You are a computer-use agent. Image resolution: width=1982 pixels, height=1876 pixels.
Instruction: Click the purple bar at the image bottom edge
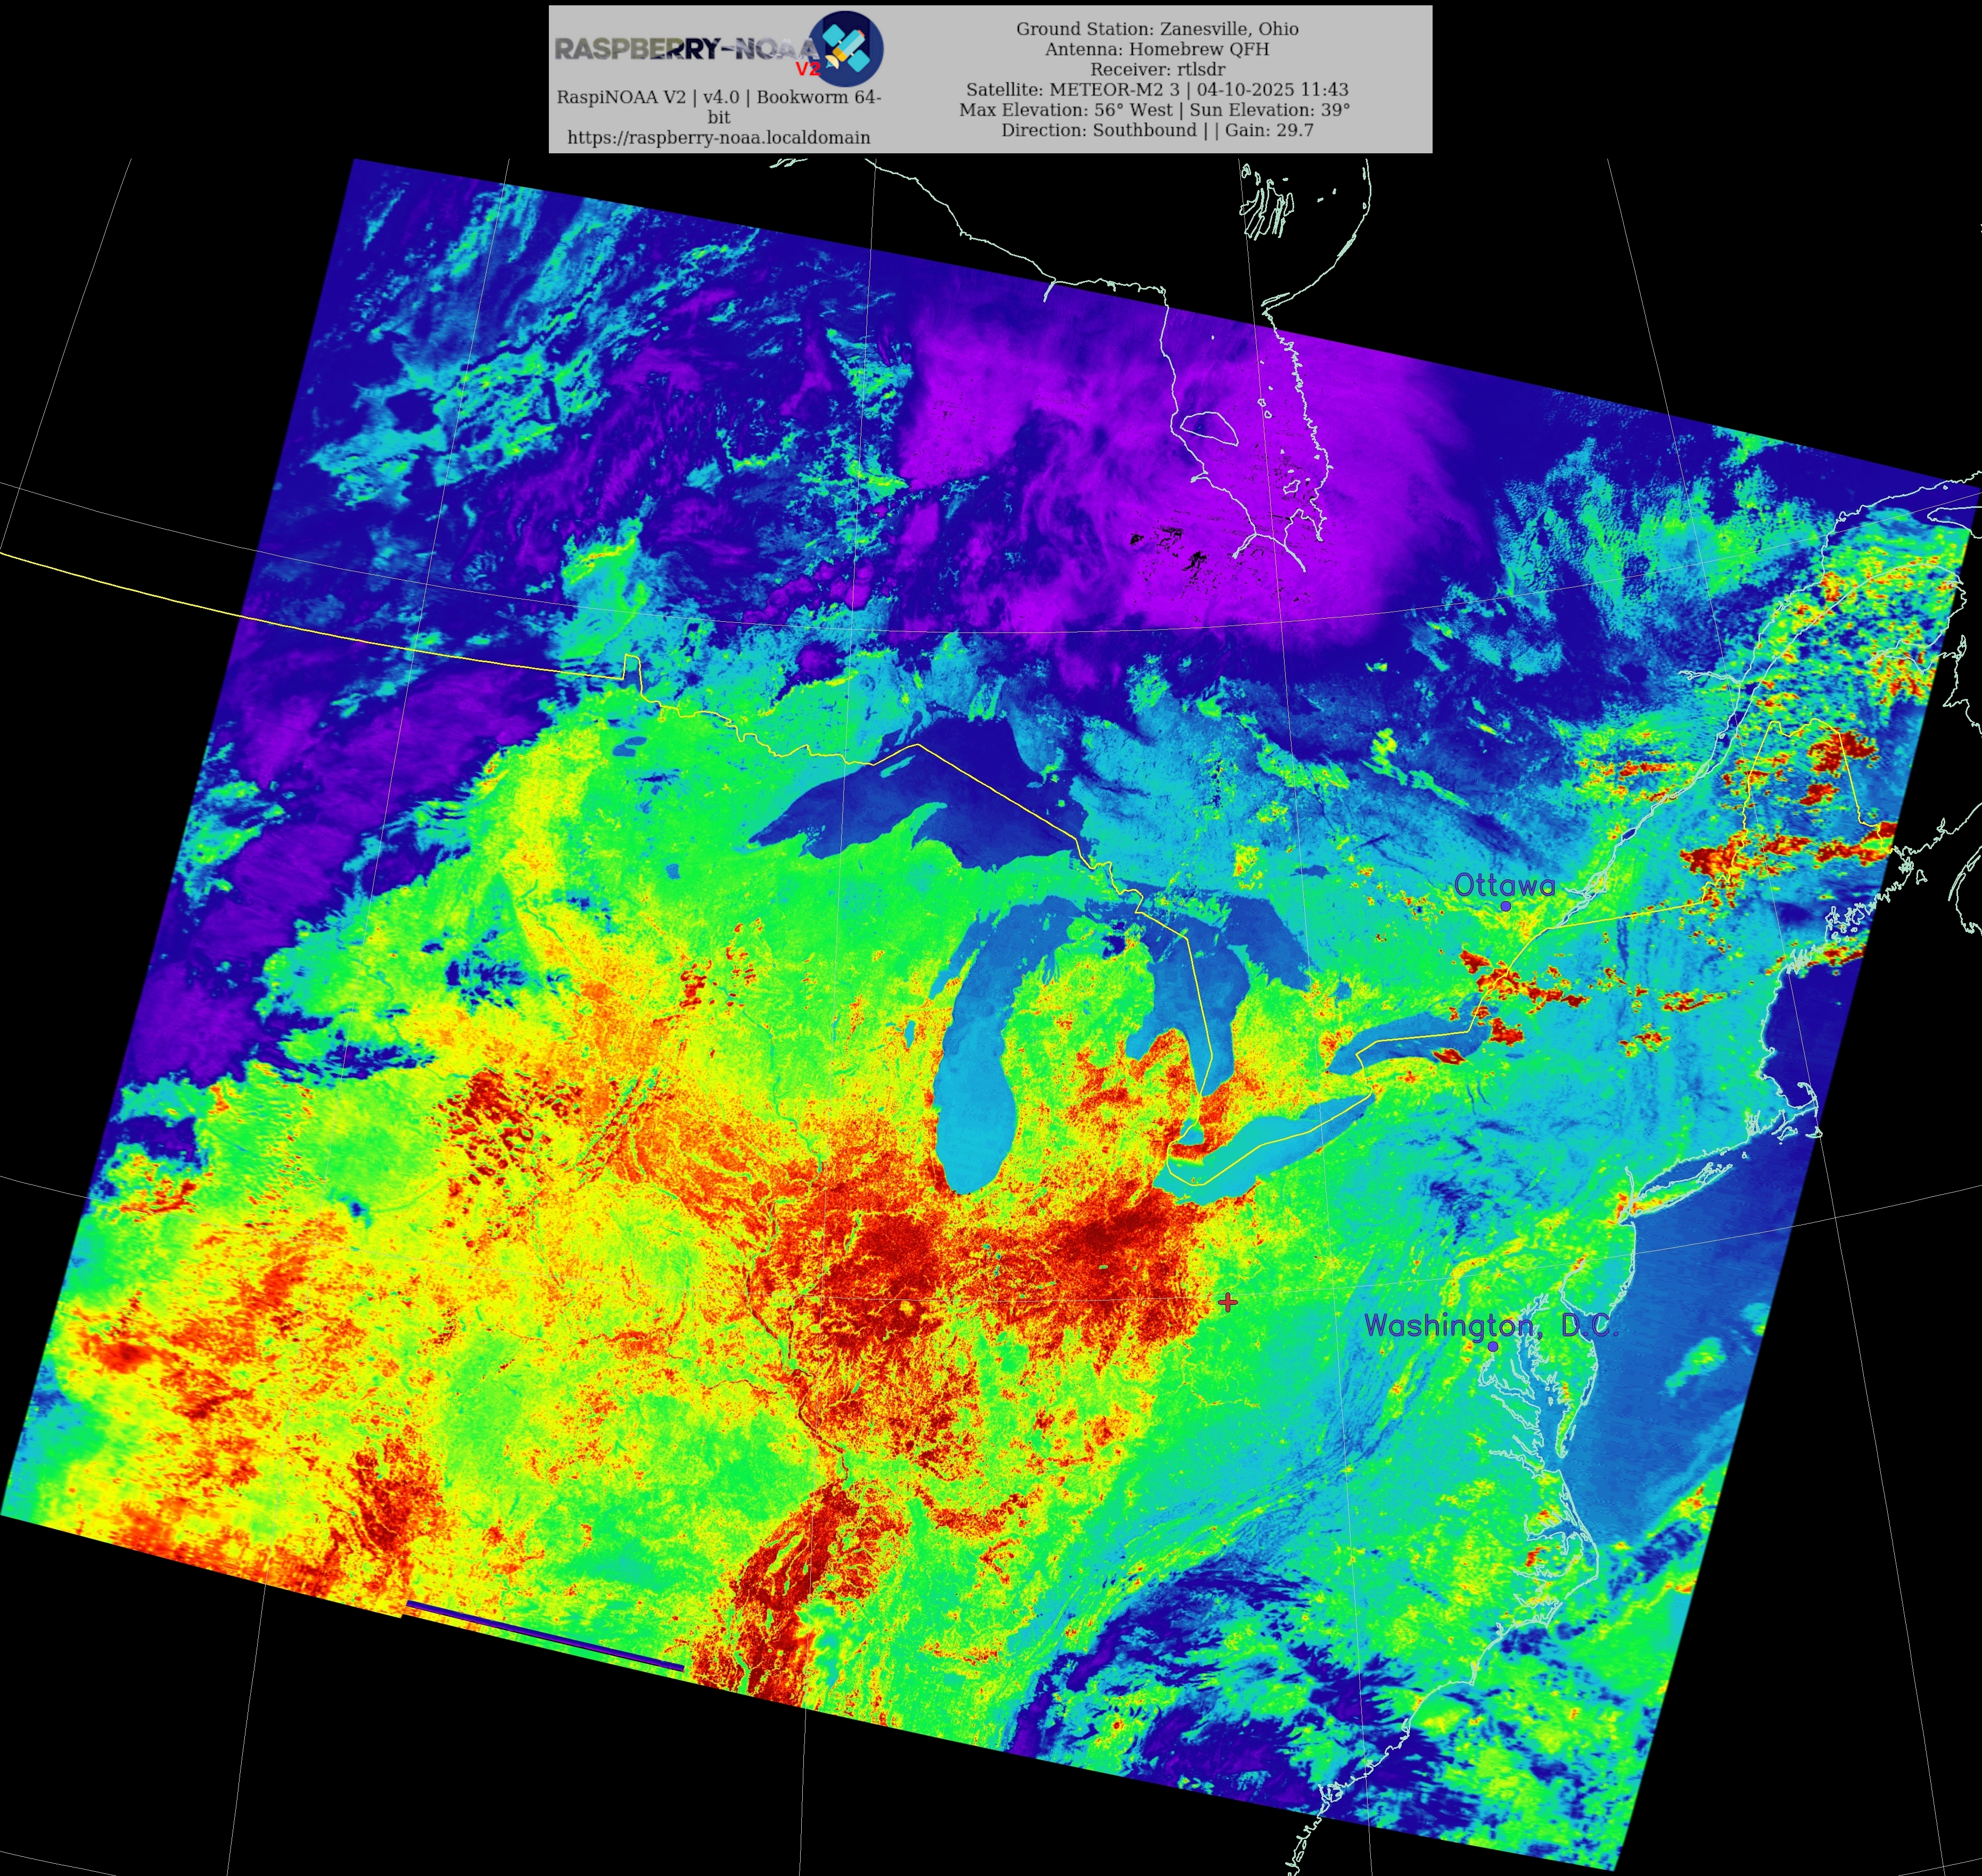click(545, 1636)
